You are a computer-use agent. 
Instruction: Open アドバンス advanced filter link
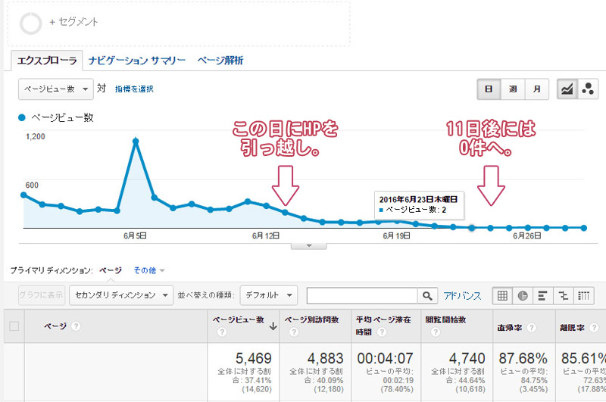(x=462, y=296)
